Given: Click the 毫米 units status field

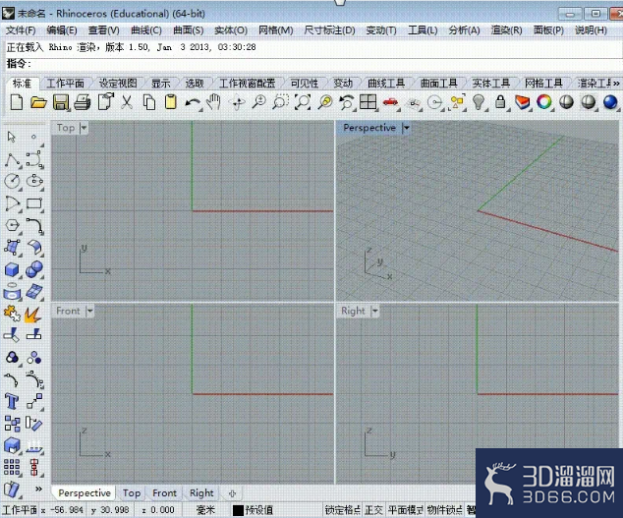Looking at the screenshot, I should point(205,510).
